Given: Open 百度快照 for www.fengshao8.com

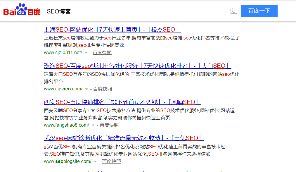Looking at the screenshot, I should pos(109,125).
